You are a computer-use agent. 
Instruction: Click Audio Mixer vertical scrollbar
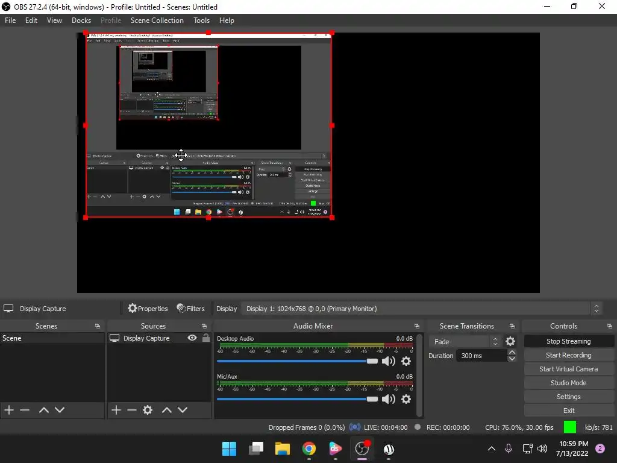(x=419, y=374)
